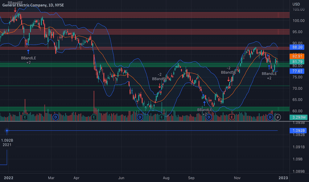Click the dividend D marker in early March

pos(56,117)
